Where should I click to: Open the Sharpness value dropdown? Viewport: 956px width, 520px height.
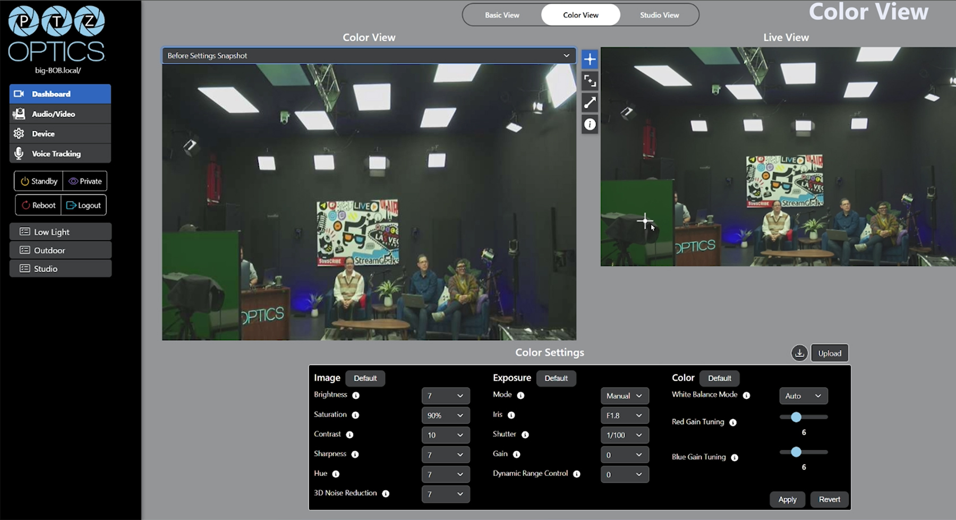pyautogui.click(x=446, y=455)
